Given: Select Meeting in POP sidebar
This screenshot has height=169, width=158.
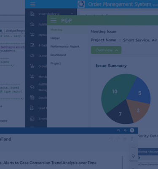Looking at the screenshot, I should [56, 30].
